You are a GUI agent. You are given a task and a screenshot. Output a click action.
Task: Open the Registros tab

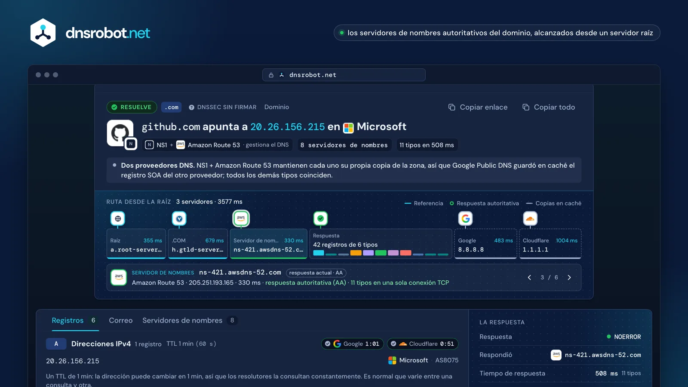75,320
